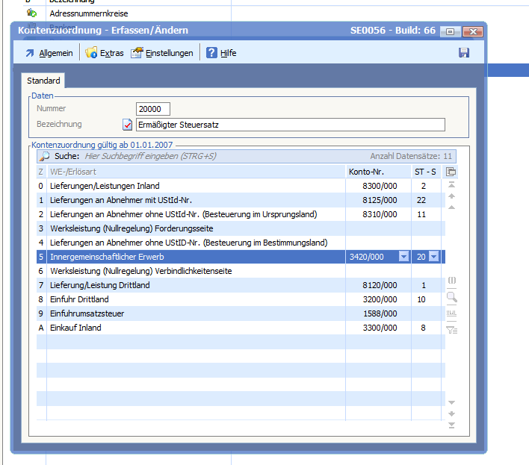
Task: Click the copy table icon in header
Action: point(451,172)
